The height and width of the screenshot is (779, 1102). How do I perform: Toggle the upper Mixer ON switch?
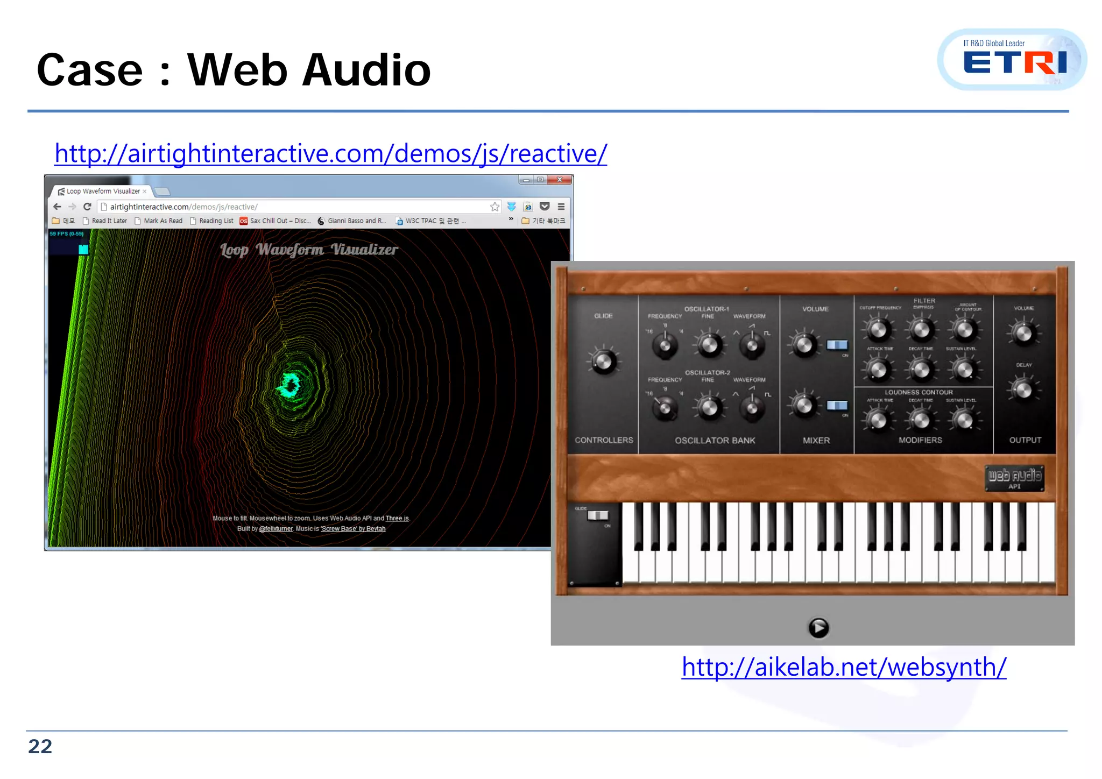[837, 345]
